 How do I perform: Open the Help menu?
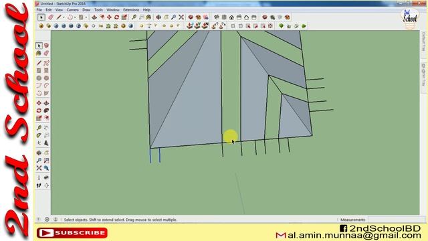pos(146,10)
